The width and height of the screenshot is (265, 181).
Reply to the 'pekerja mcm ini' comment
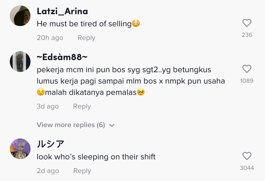click(x=82, y=106)
